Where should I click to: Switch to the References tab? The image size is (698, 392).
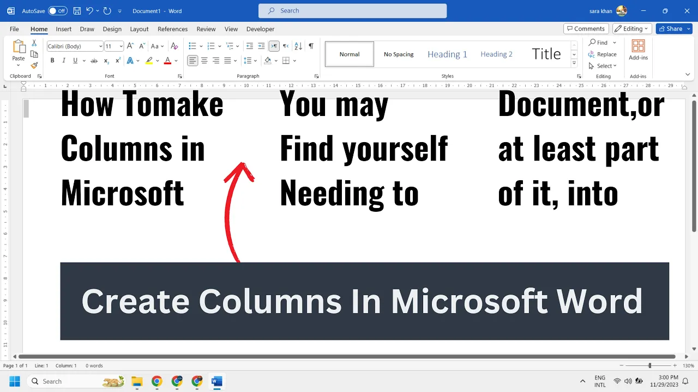(x=172, y=29)
